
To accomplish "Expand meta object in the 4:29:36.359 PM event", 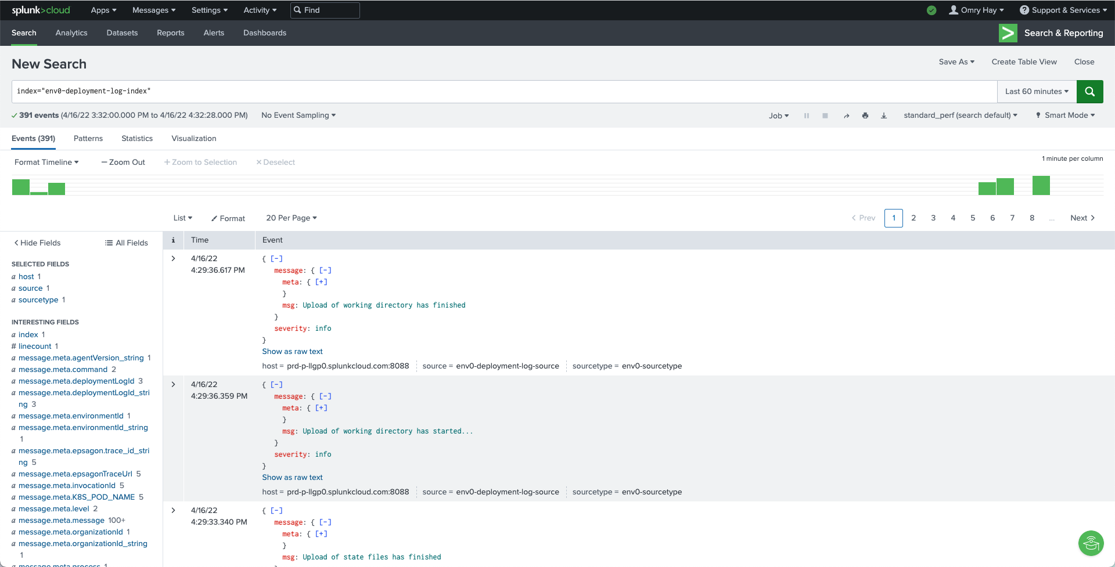I will click(321, 408).
